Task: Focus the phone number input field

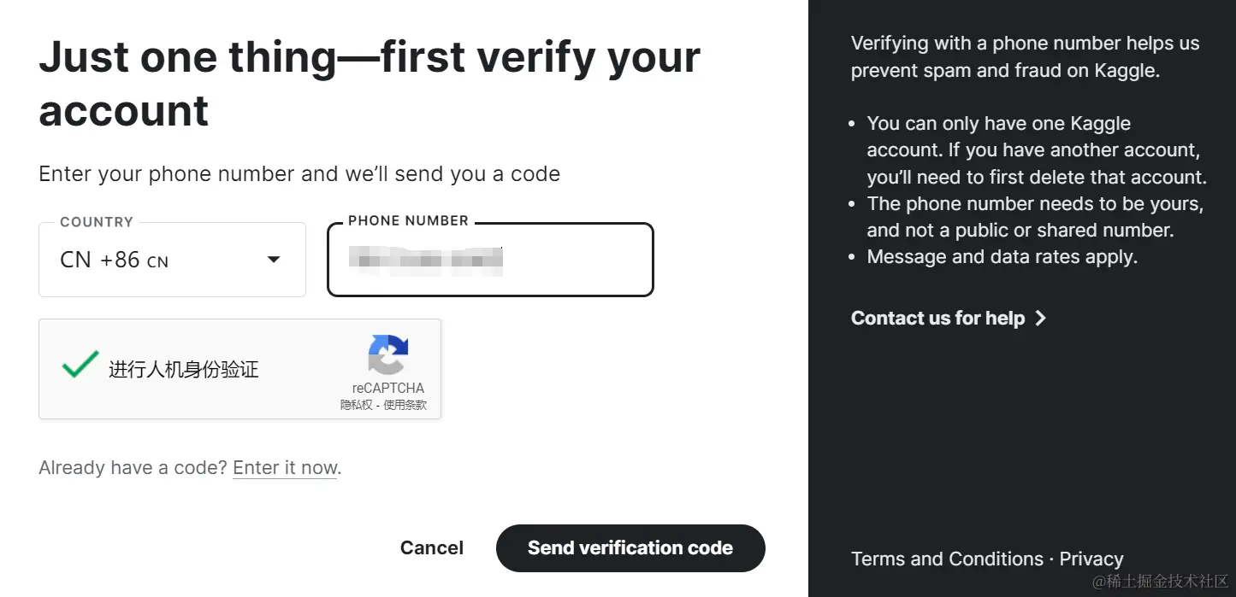Action: (x=490, y=260)
